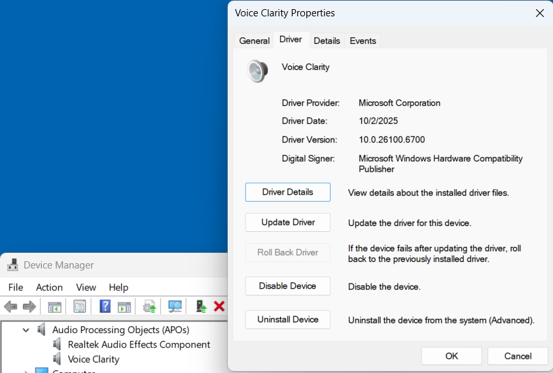Viewport: 553px width, 373px height.
Task: Click the Driver Details button
Action: [x=287, y=192]
